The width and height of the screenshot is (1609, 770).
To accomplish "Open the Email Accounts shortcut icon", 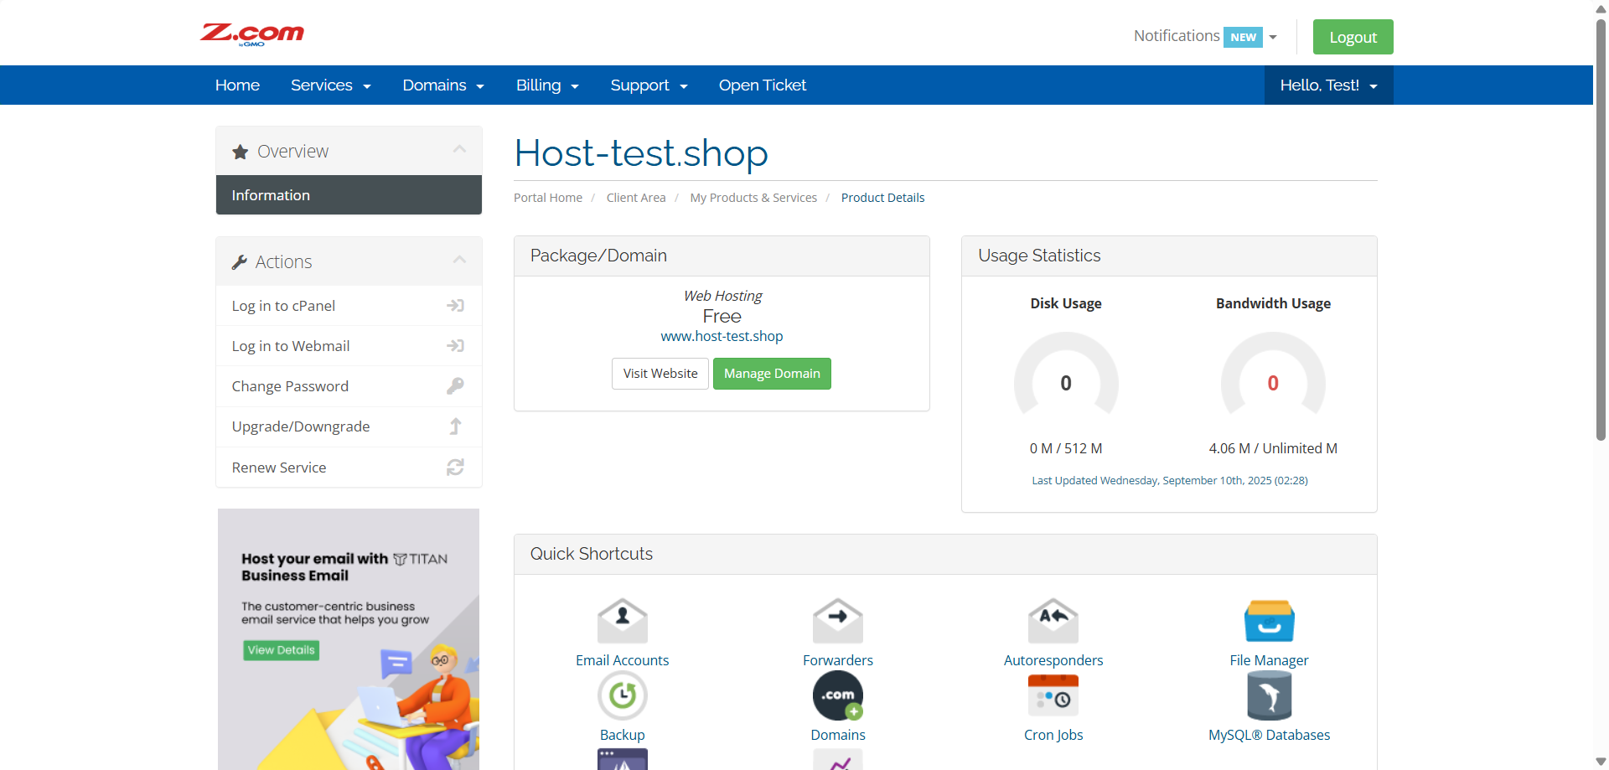I will [x=622, y=621].
